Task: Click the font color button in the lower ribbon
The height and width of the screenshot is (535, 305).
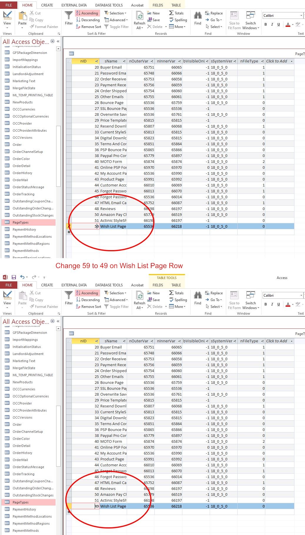Action: [x=288, y=304]
